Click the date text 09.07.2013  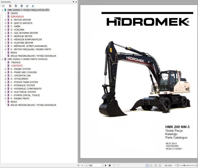tap(171, 144)
